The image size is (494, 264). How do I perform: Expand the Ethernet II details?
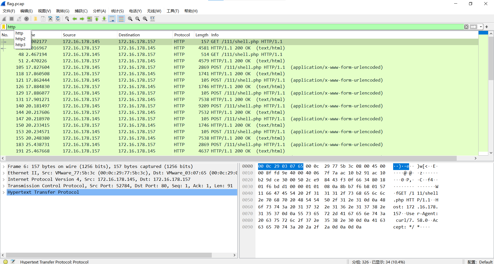click(4, 173)
